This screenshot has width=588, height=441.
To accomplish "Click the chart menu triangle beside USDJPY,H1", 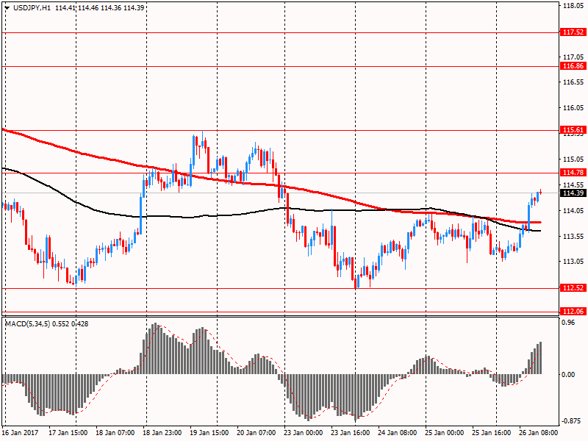I will pos(7,8).
